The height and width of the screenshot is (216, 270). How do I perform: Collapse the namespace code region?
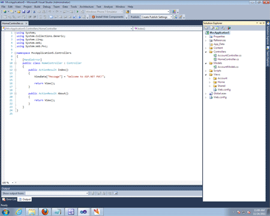16,53
